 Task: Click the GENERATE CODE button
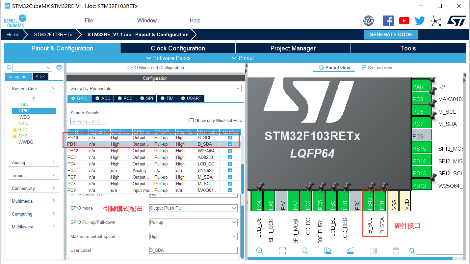click(x=391, y=35)
